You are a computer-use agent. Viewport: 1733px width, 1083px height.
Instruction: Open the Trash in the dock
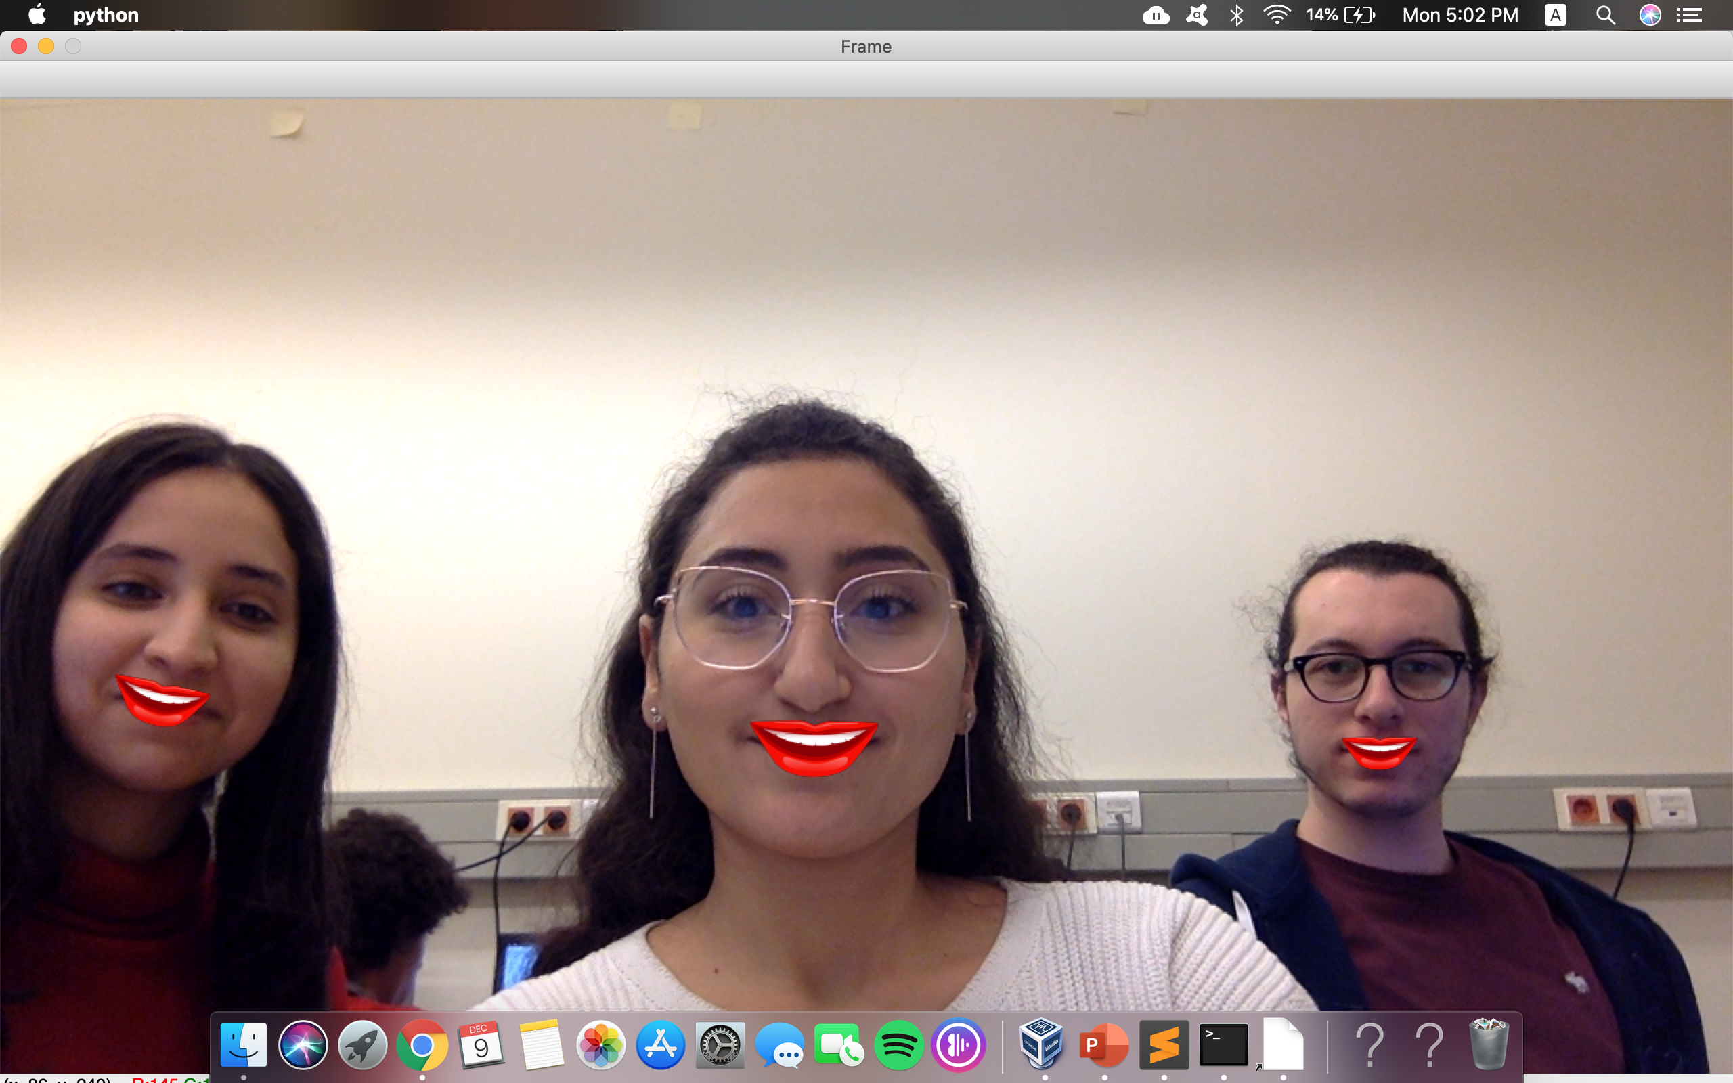1489,1046
